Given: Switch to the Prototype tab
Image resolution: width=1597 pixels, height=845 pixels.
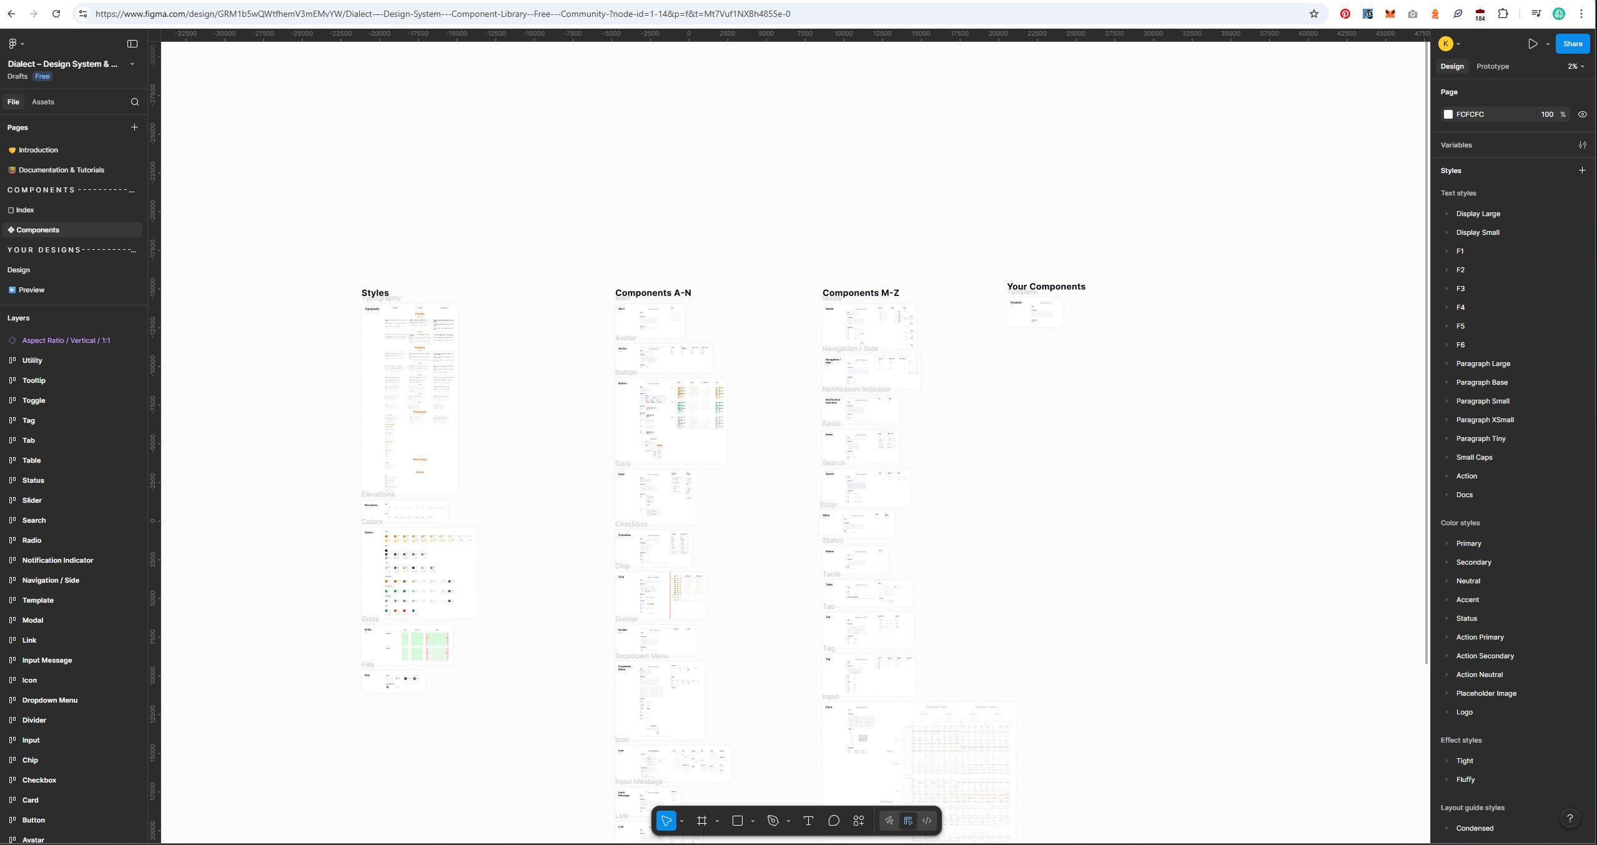Looking at the screenshot, I should [1492, 66].
